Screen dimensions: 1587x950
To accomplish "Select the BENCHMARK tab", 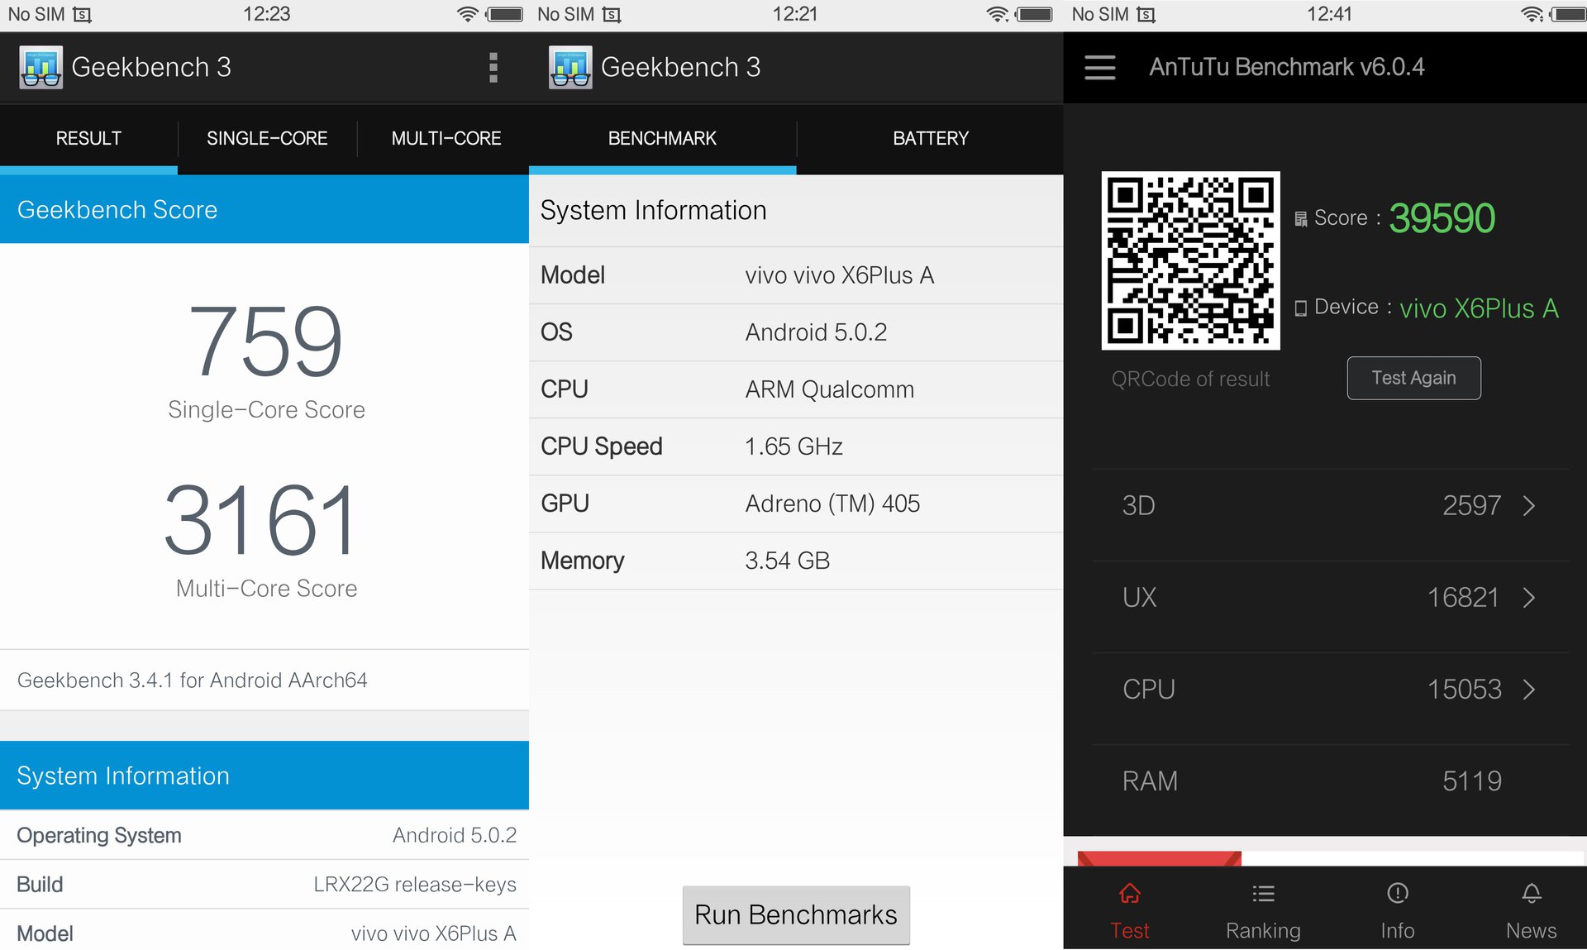I will (662, 139).
